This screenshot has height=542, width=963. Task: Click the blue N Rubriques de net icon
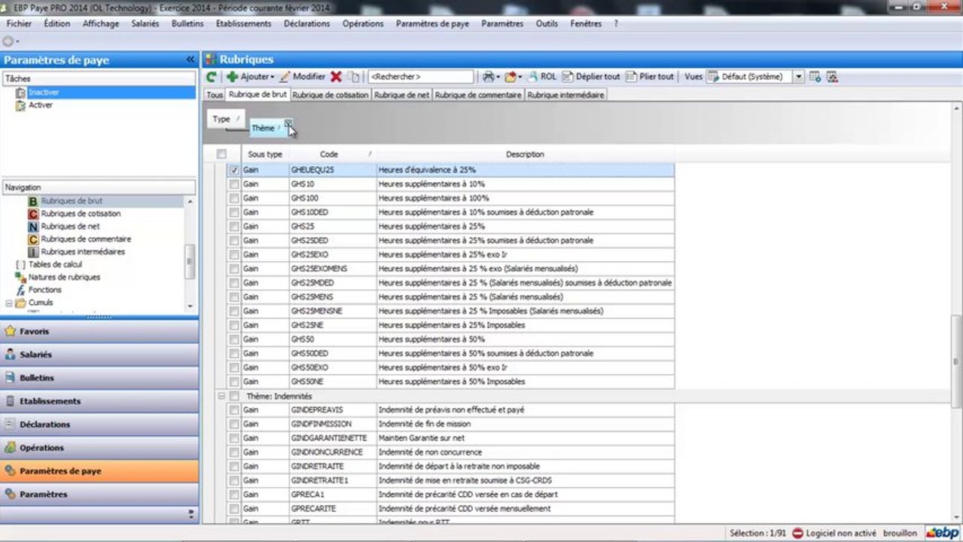(33, 227)
